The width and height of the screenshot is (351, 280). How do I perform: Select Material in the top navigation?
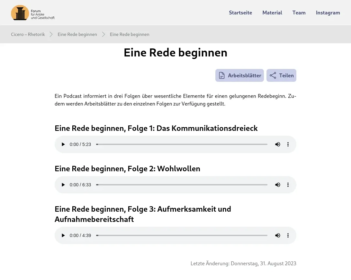(272, 13)
